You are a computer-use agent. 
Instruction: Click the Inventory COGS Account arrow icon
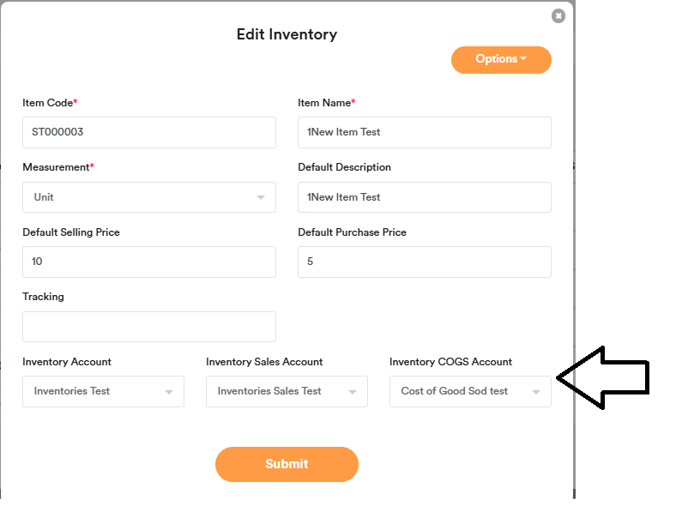(536, 392)
